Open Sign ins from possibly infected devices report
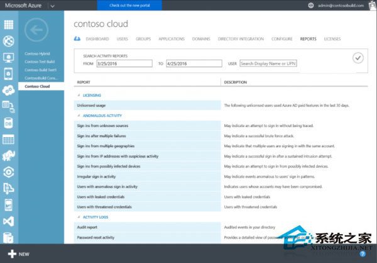This screenshot has height=263, width=377. point(147,166)
